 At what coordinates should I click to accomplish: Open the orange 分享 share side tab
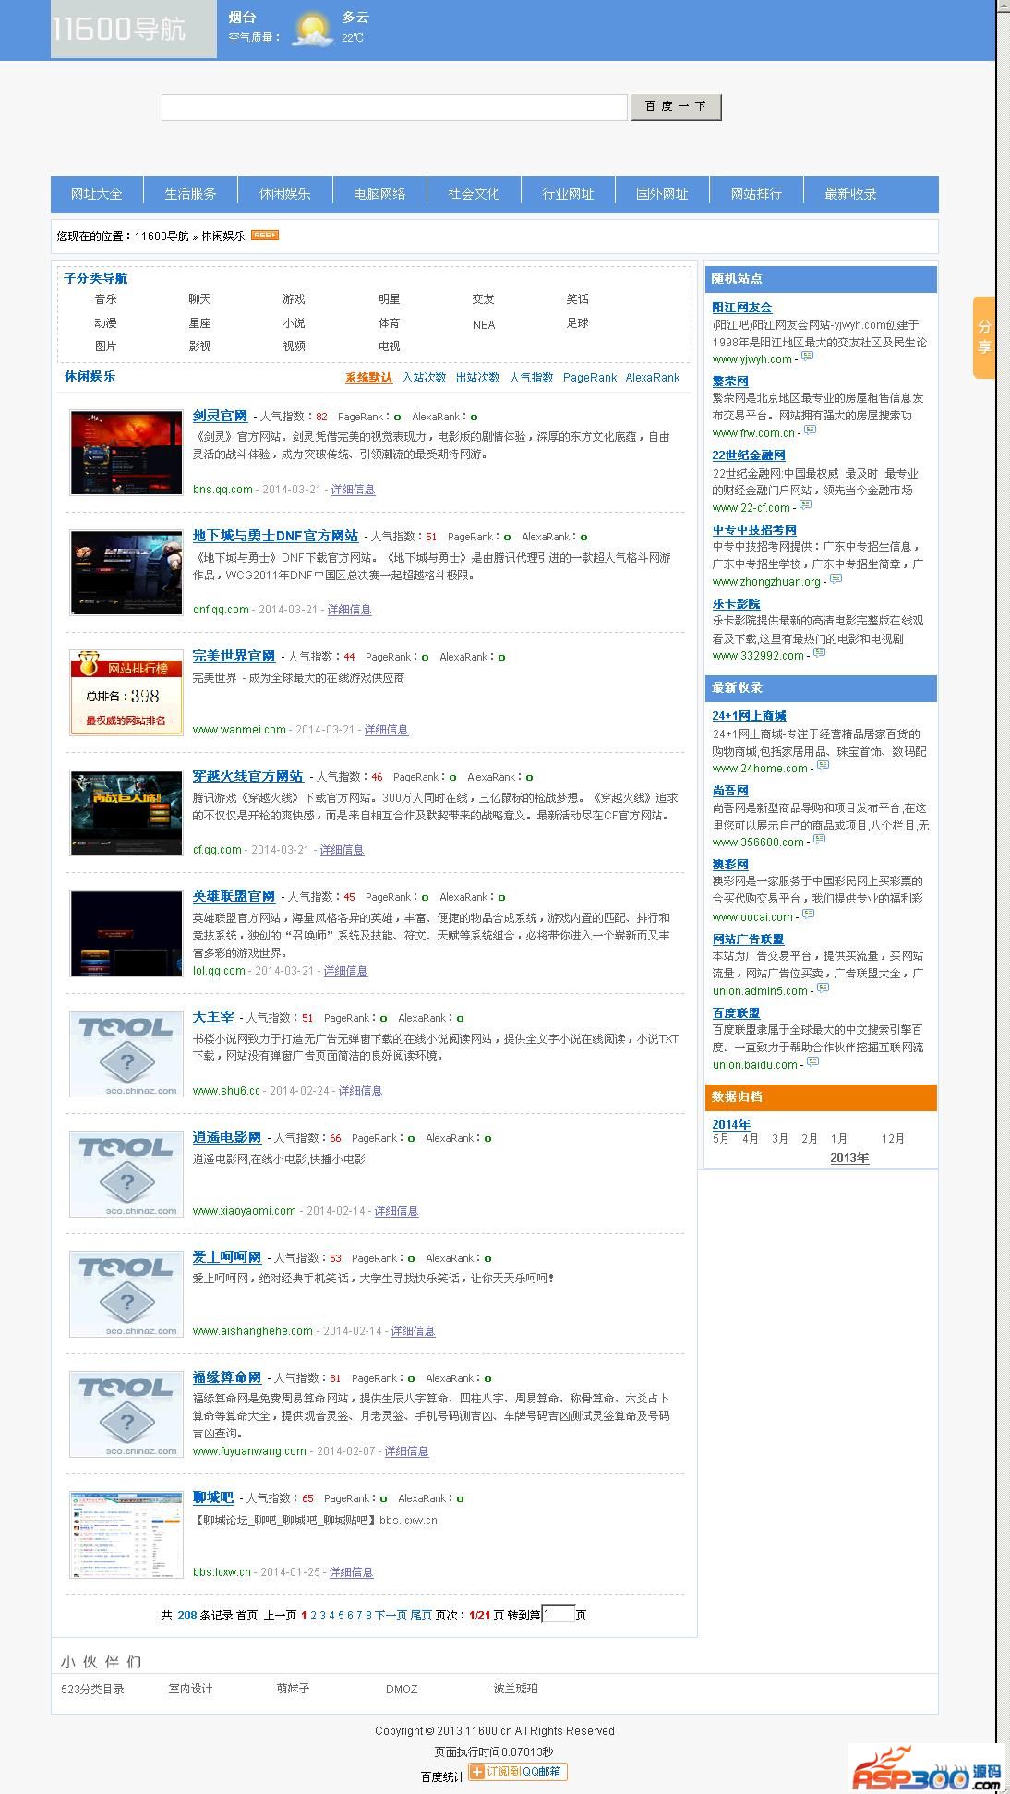(x=984, y=337)
